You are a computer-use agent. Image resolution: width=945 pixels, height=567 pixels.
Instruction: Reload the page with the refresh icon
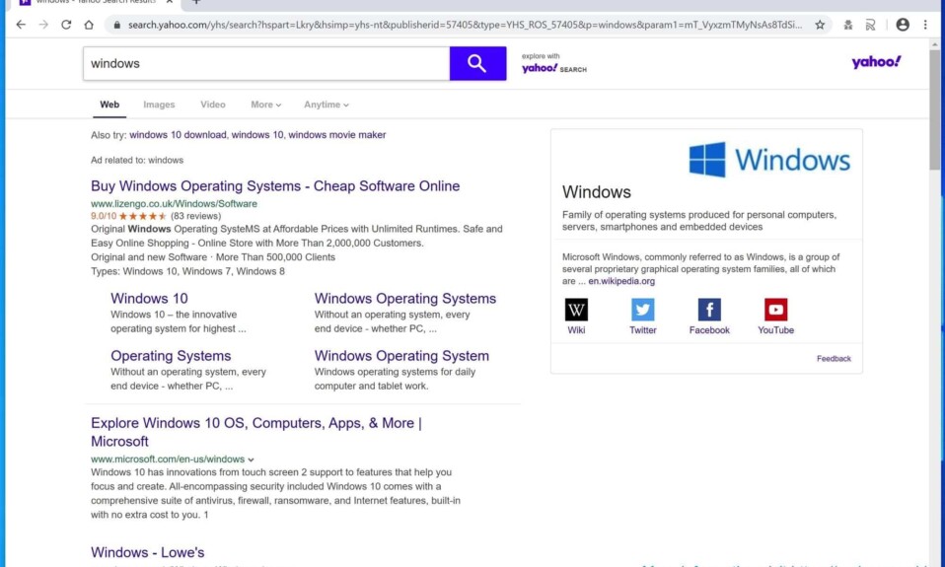(66, 25)
